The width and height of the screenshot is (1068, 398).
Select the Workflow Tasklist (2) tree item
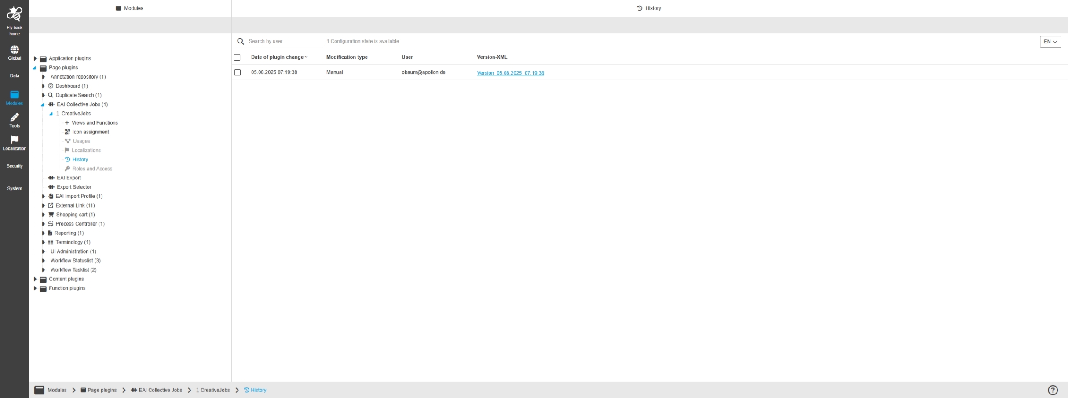[x=73, y=270]
